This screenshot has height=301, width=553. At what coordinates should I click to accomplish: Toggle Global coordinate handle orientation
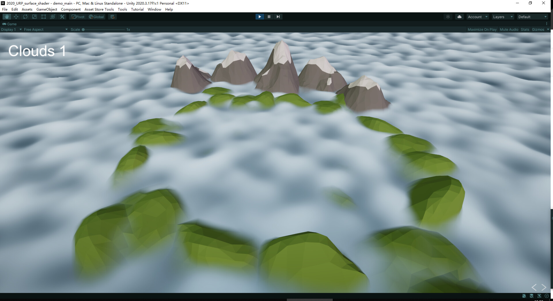pyautogui.click(x=96, y=16)
